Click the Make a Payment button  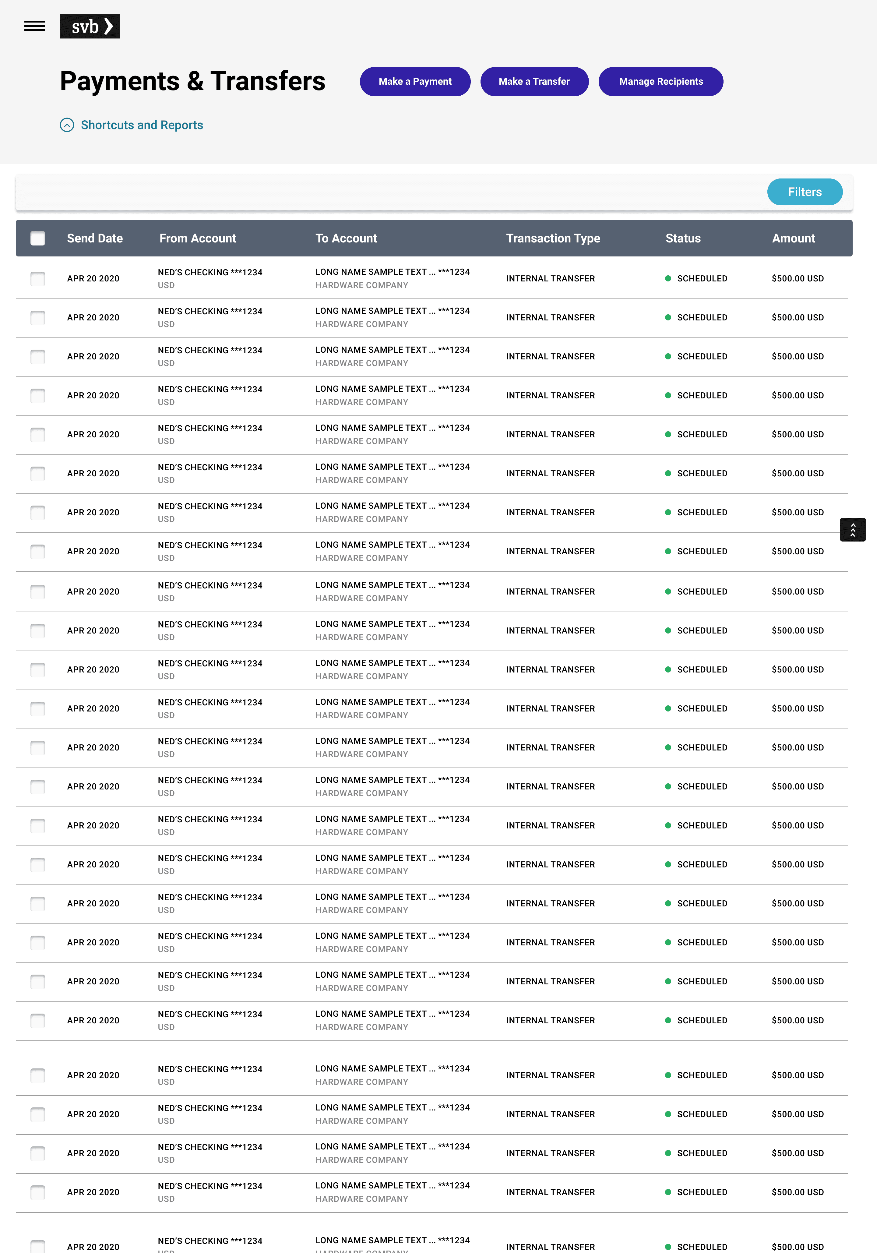(415, 81)
